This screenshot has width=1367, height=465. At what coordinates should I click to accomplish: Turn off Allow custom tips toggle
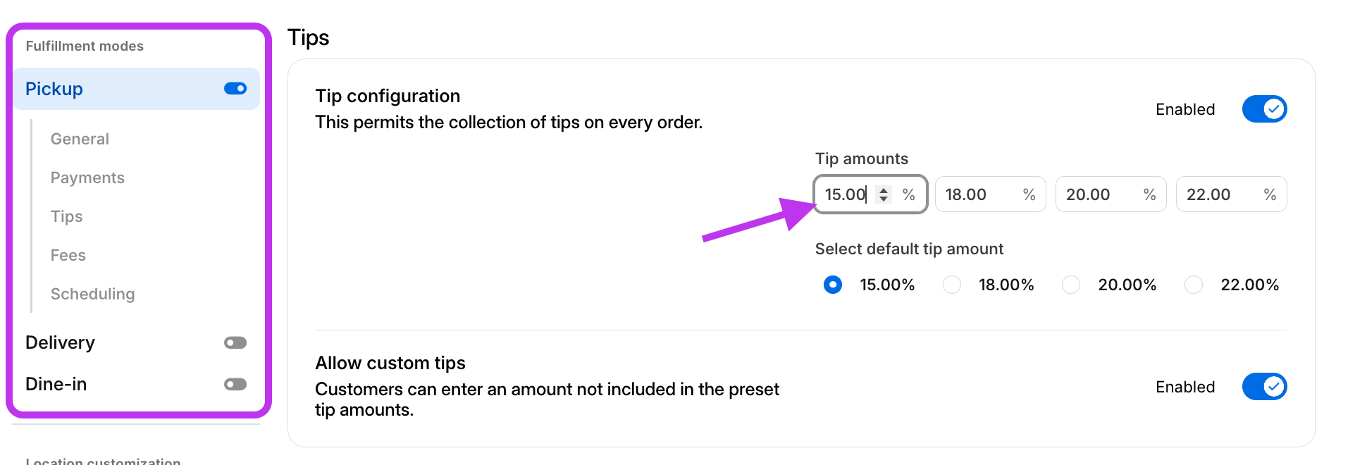[x=1264, y=387]
